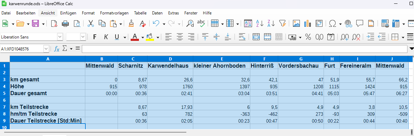Decrease the cell indent
This screenshot has width=414, height=136.
382,37
